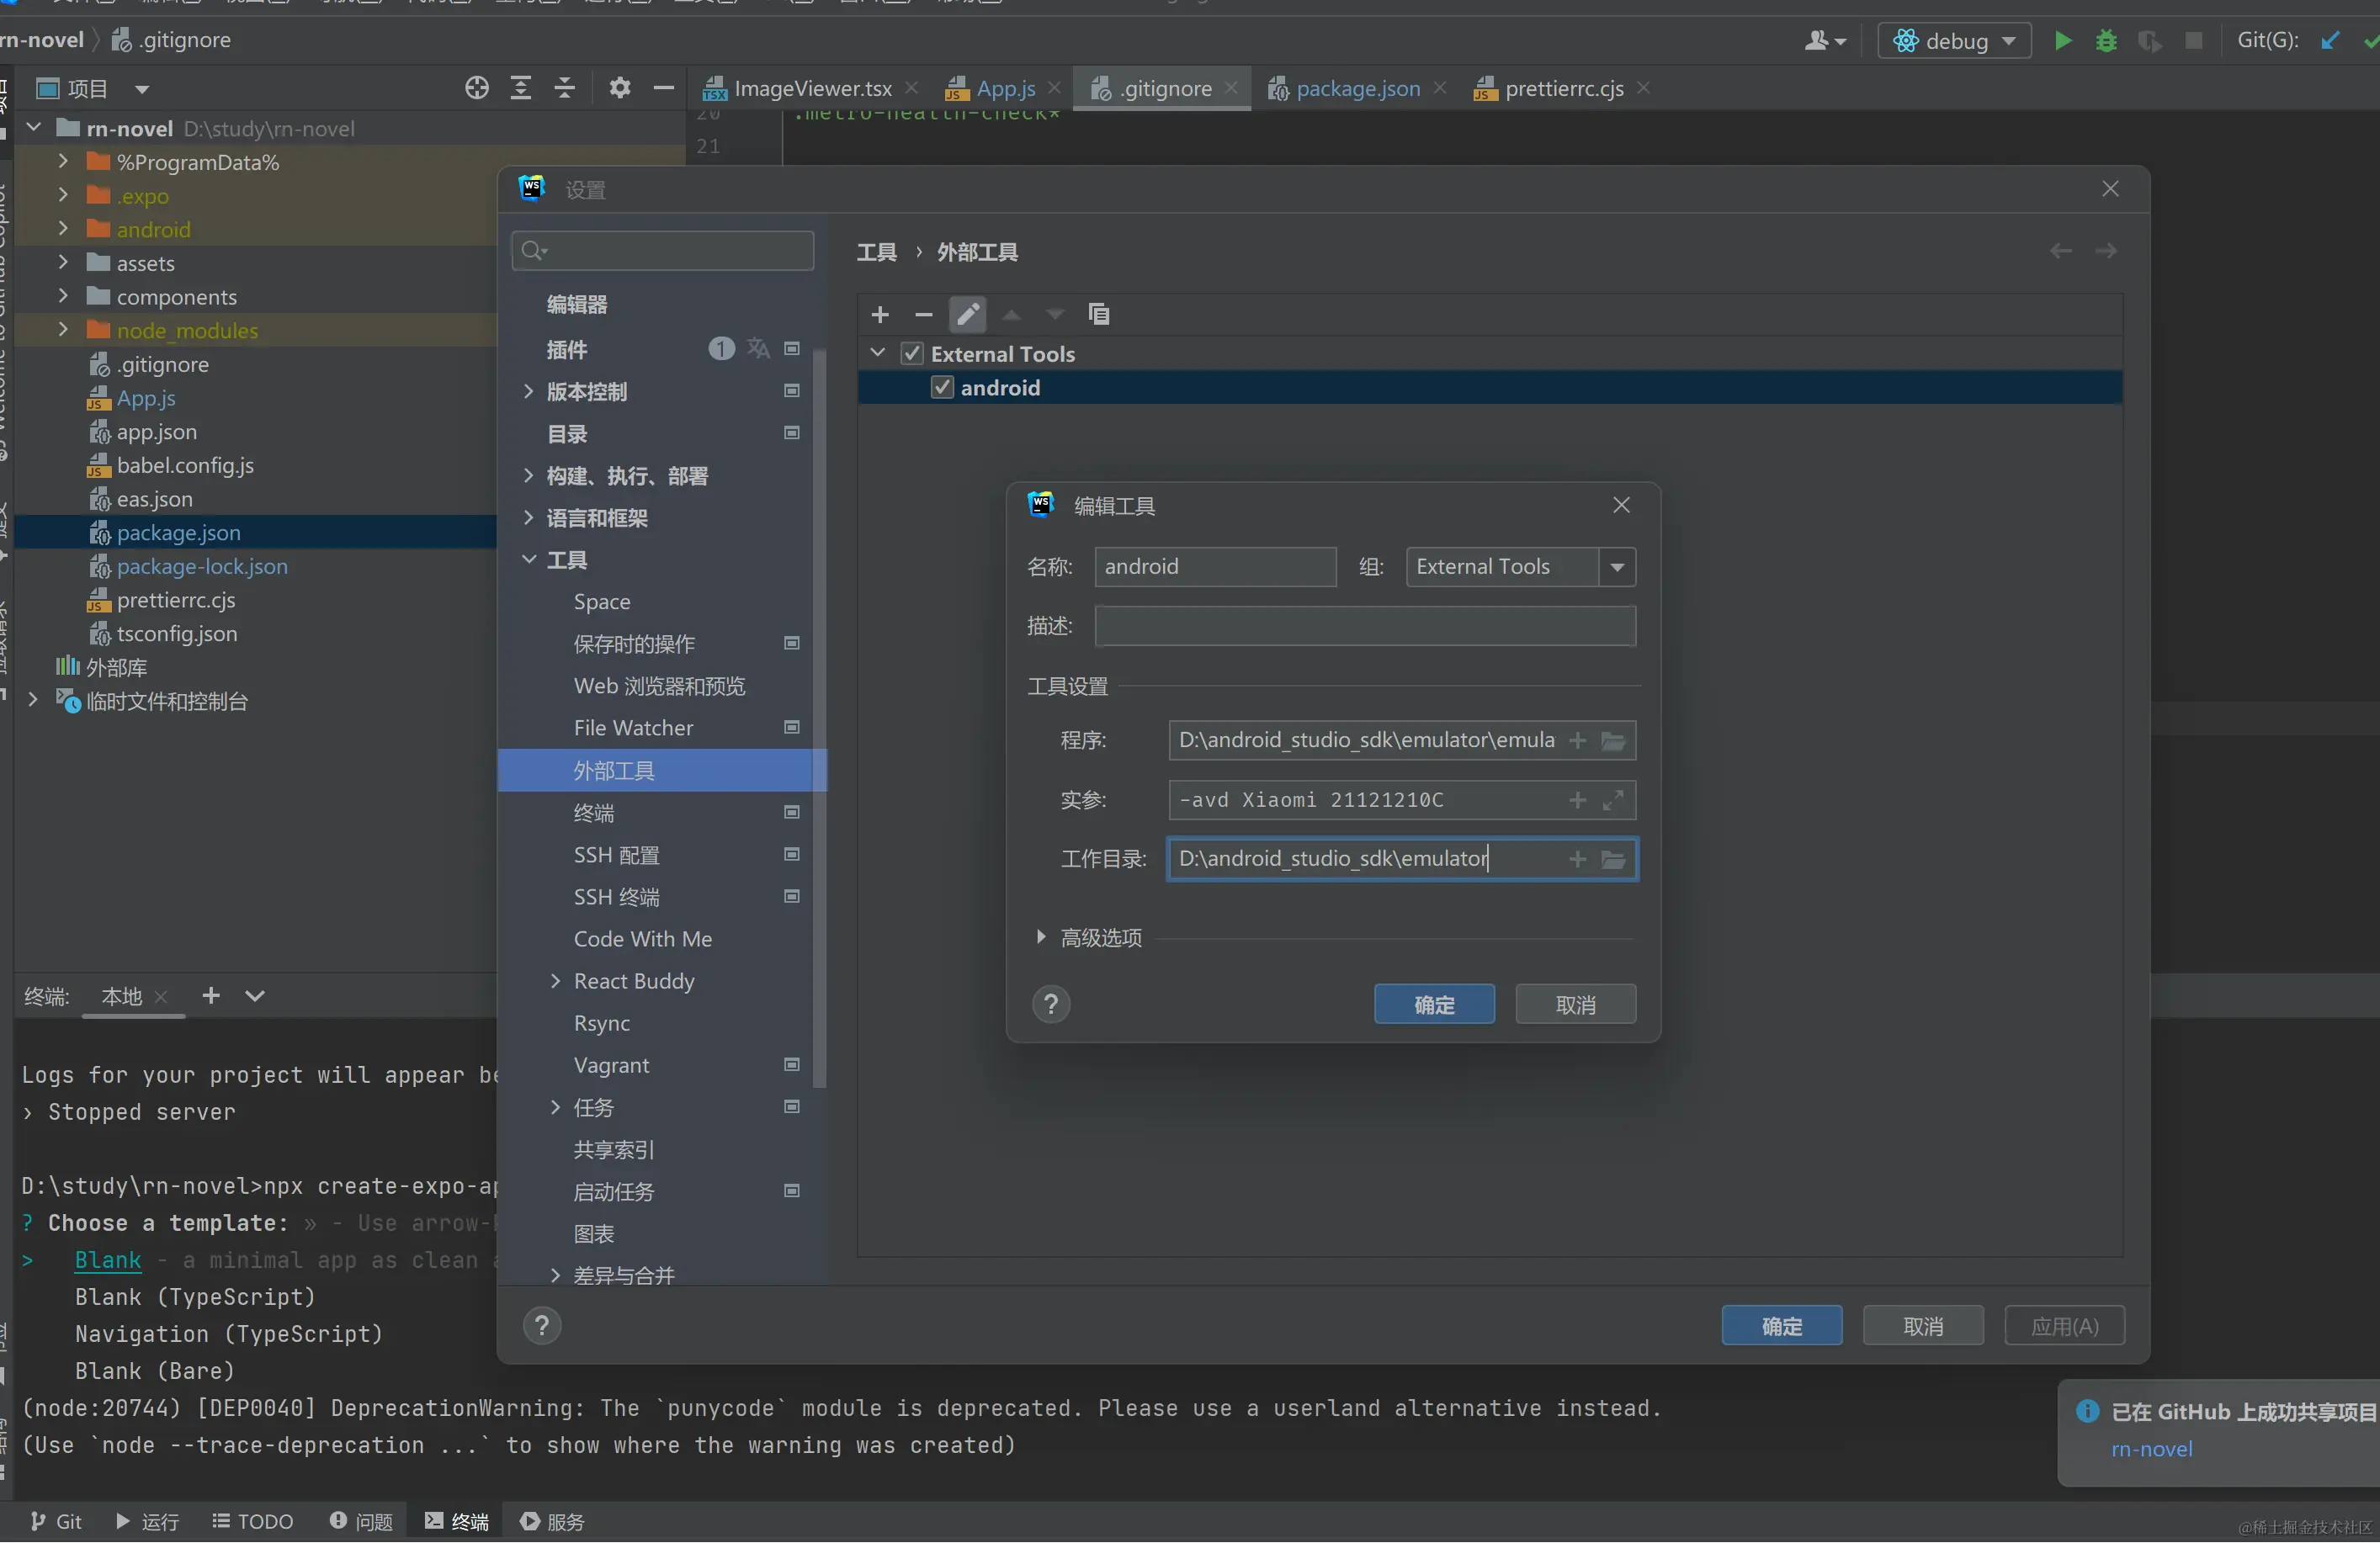Browse for working directory folder
The height and width of the screenshot is (1543, 2380).
(x=1613, y=859)
